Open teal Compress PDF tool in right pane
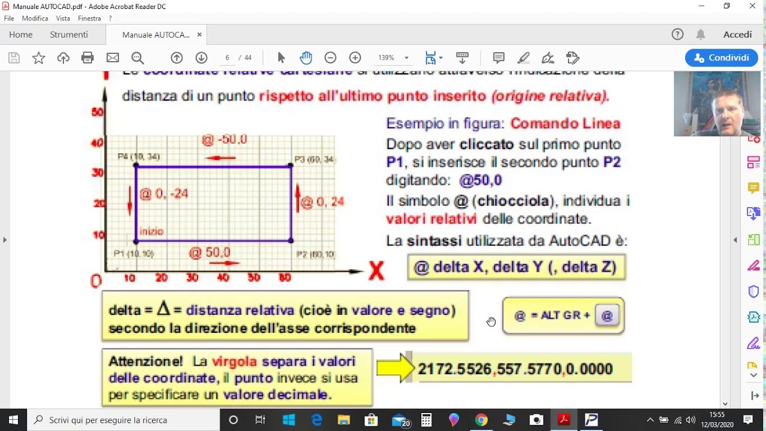The height and width of the screenshot is (431, 766). coord(753,317)
